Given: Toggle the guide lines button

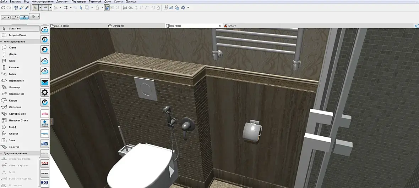Looking at the screenshot, I should tap(35, 8).
